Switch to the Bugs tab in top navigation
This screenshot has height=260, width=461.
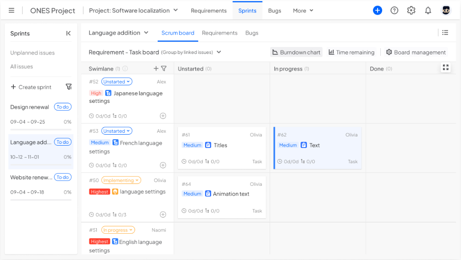274,11
